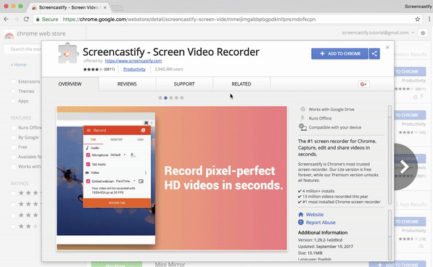Click the Runs Offline lightning icon

(x=302, y=118)
